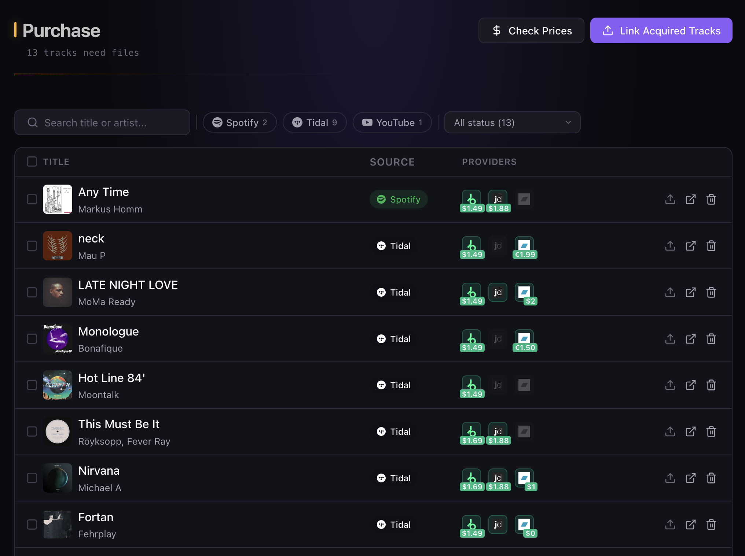This screenshot has height=556, width=745.
Task: Click the Any Time album thumbnail
Action: (x=58, y=199)
